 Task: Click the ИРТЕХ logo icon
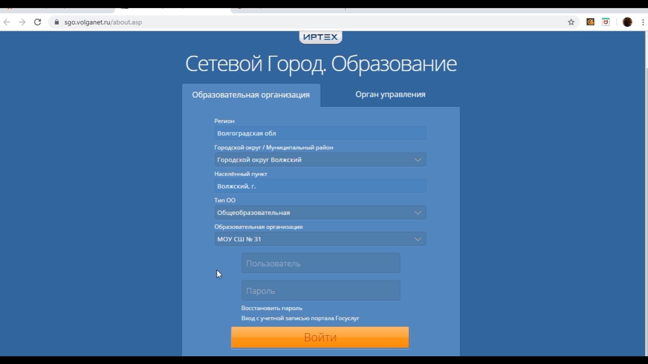coord(320,37)
